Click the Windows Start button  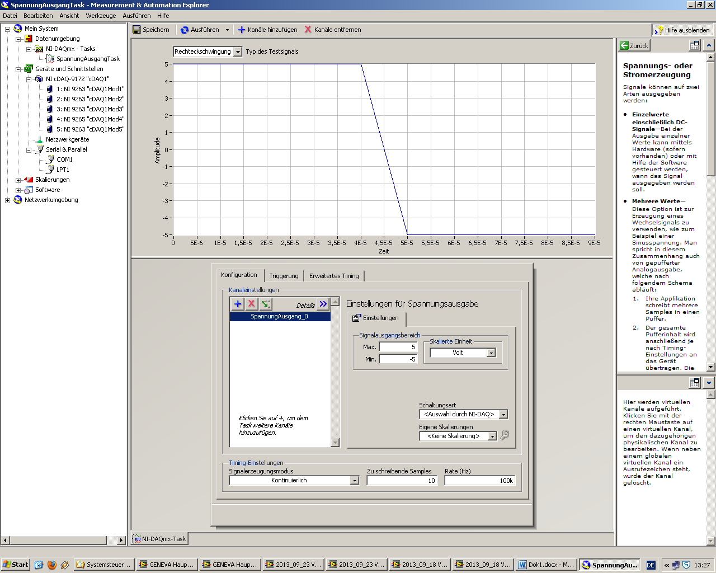pyautogui.click(x=15, y=565)
